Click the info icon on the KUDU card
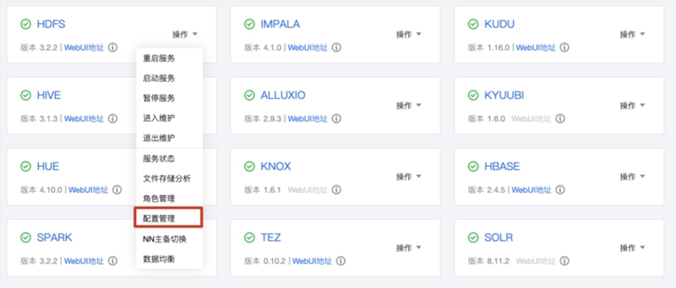This screenshot has height=288, width=676. pyautogui.click(x=564, y=48)
